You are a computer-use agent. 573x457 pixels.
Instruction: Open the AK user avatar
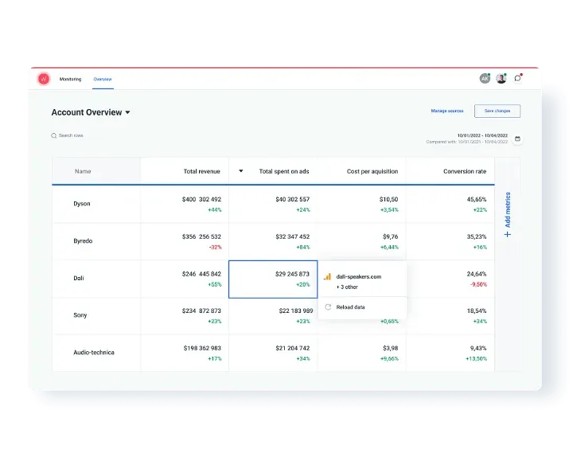(485, 78)
